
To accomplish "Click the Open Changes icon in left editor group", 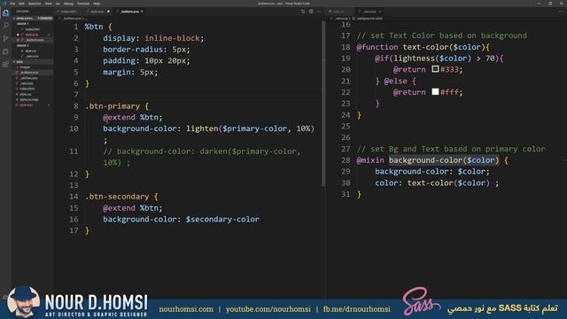I will (303, 12).
